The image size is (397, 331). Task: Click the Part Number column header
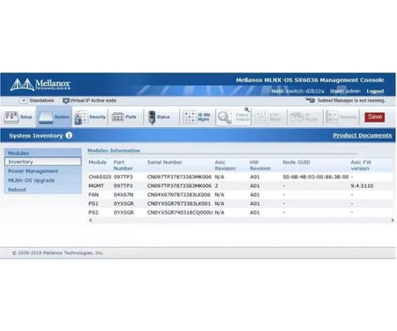123,165
